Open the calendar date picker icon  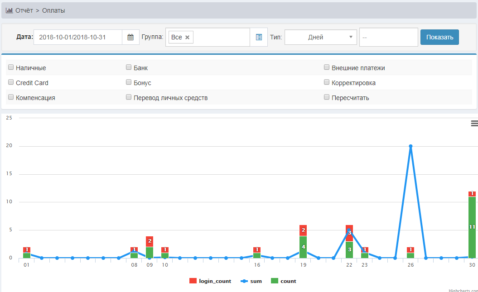(x=130, y=37)
